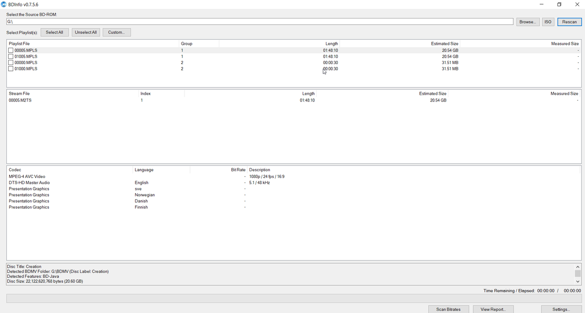This screenshot has height=313, width=585.
Task: Click the Index column header
Action: [161, 93]
